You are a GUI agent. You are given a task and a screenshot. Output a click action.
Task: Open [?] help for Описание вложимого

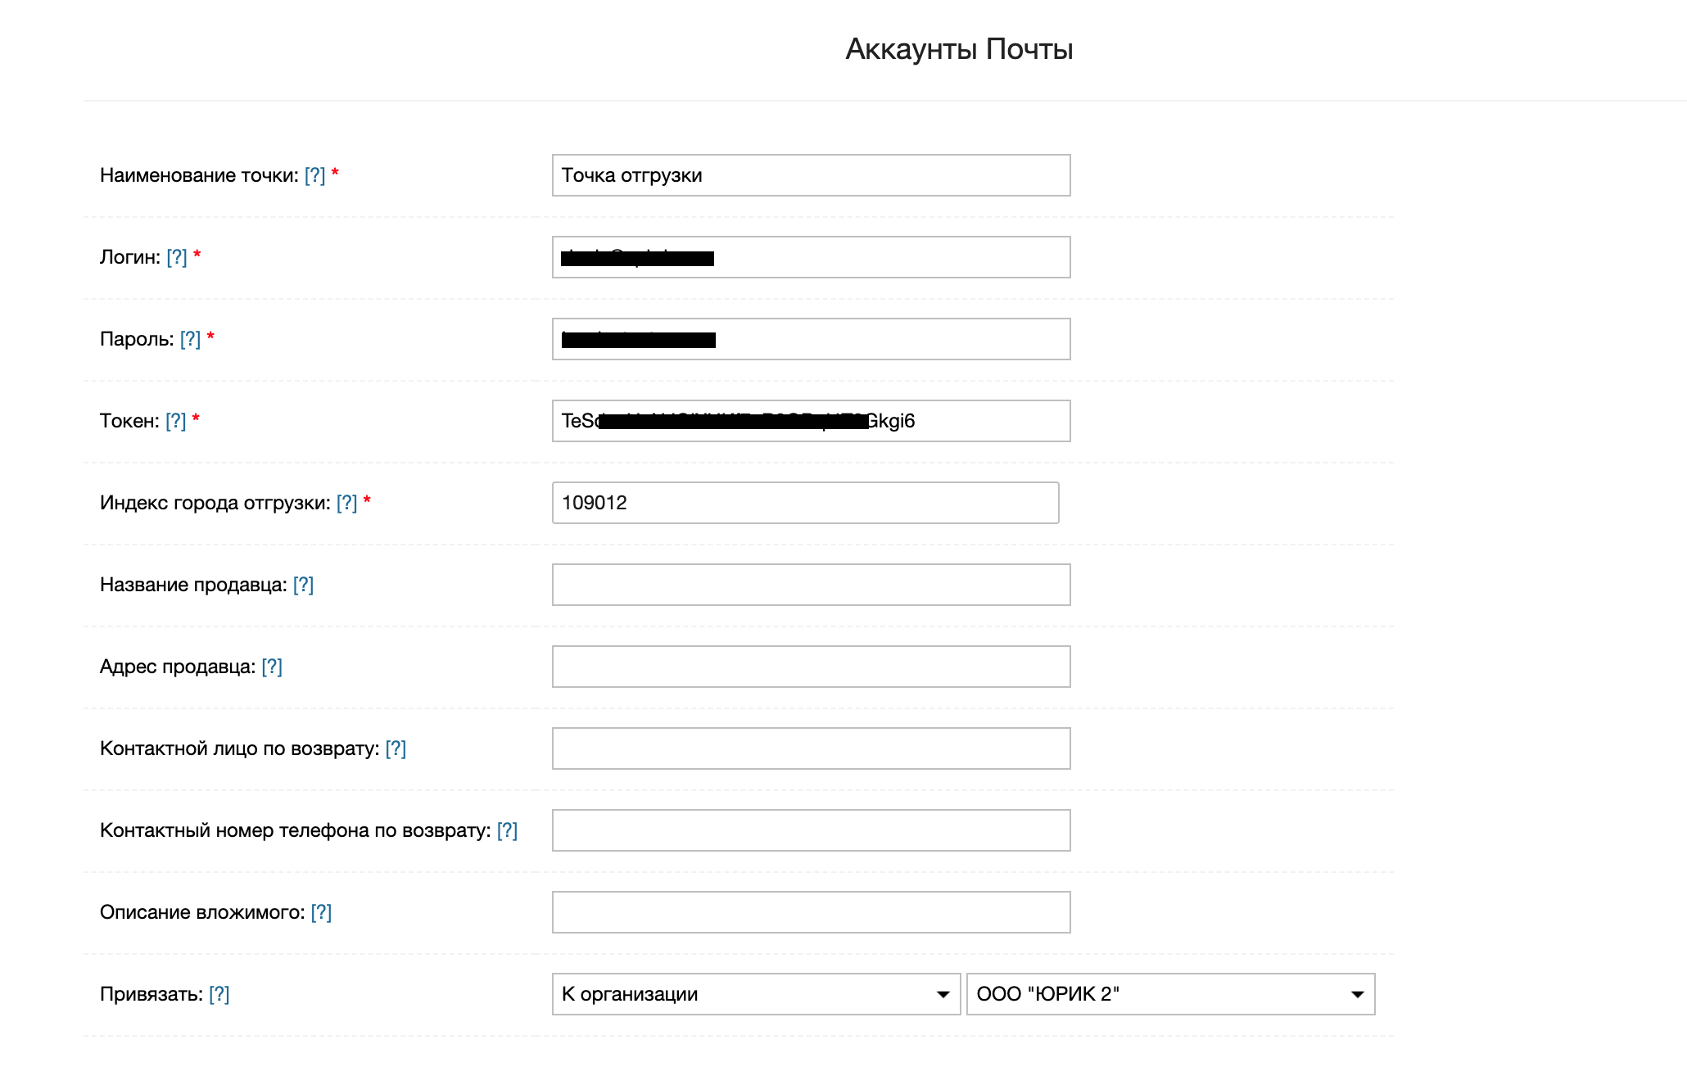321,912
